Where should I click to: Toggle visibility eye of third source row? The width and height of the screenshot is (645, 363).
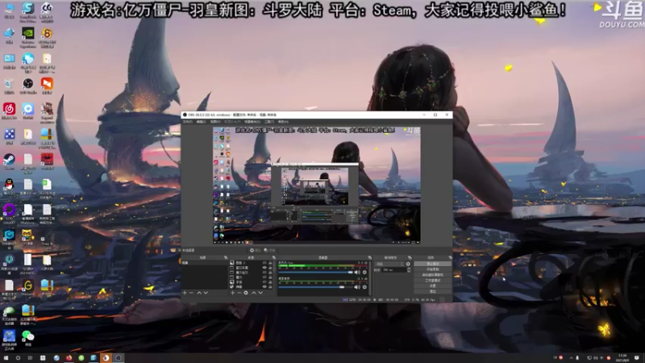pos(264,273)
